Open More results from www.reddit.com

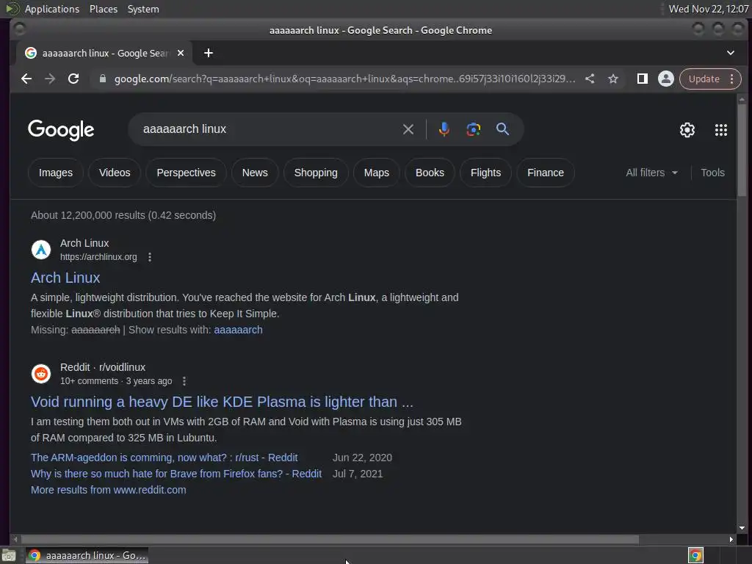tap(109, 490)
